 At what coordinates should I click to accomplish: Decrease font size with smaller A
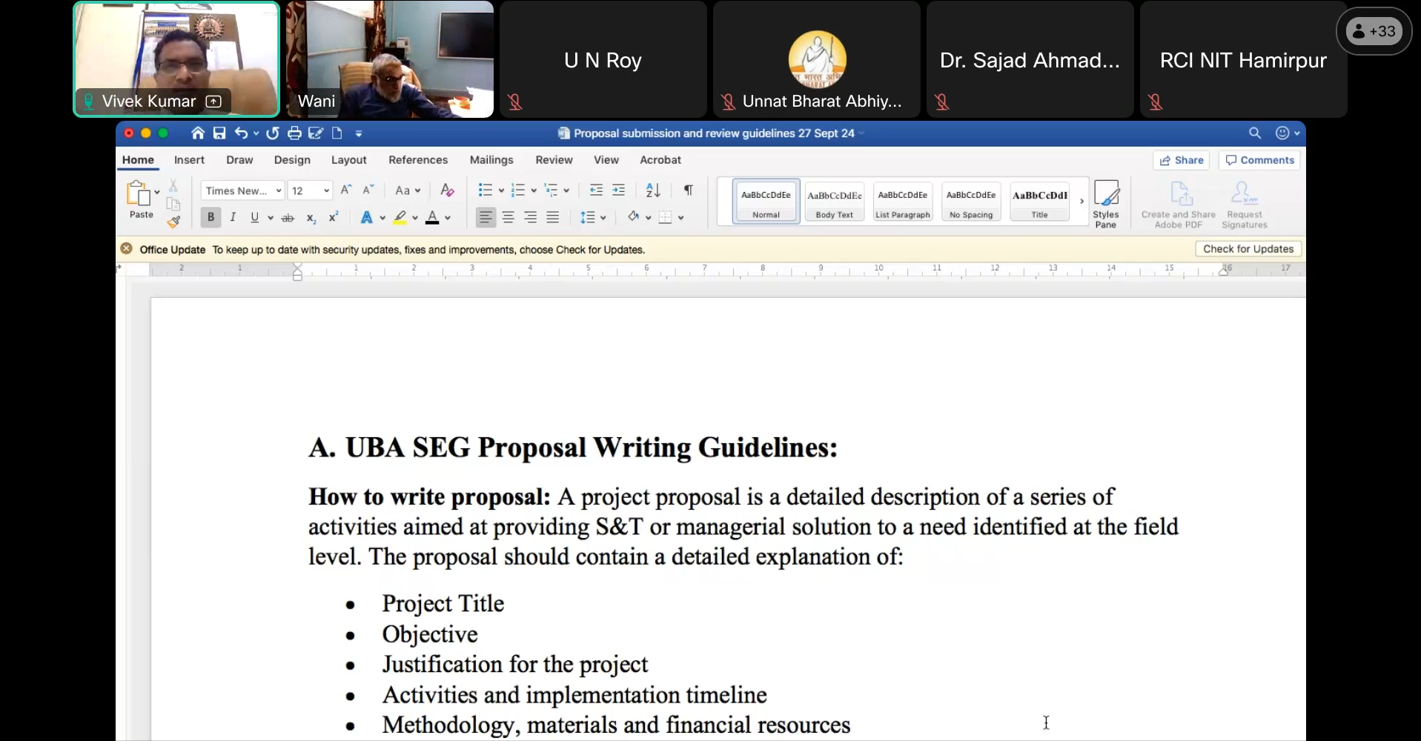(x=368, y=190)
